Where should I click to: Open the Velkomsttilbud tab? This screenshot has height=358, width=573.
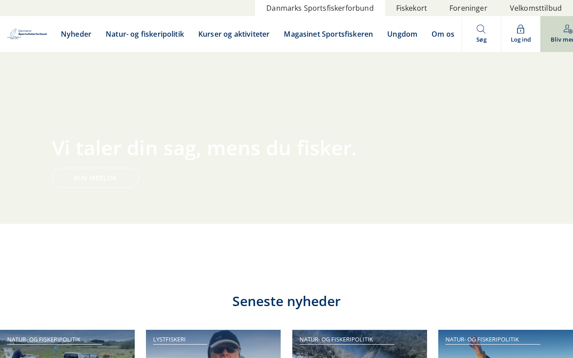pyautogui.click(x=536, y=8)
